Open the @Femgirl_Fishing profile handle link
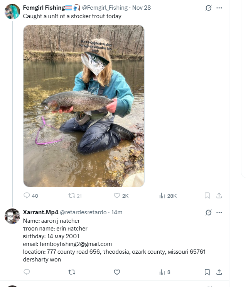This screenshot has height=287, width=246. 104,8
